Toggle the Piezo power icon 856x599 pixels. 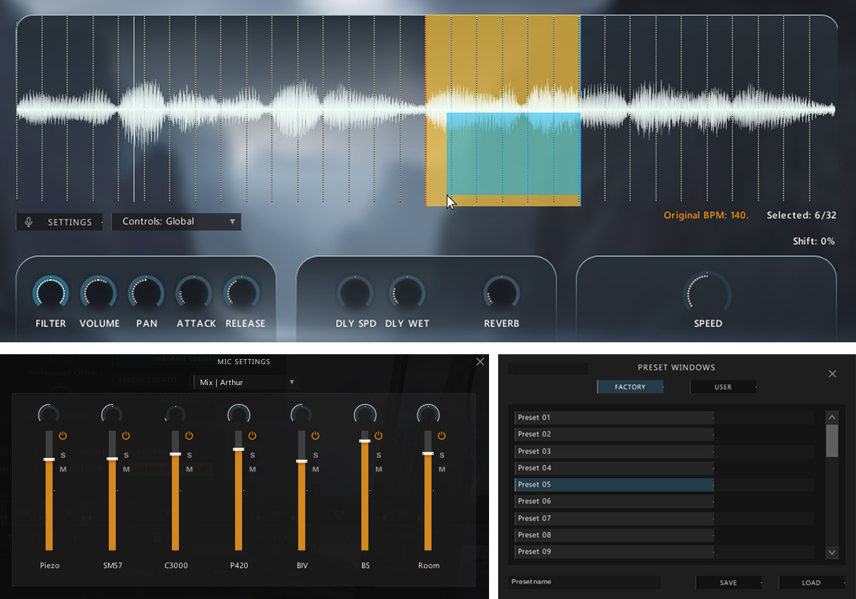[62, 436]
